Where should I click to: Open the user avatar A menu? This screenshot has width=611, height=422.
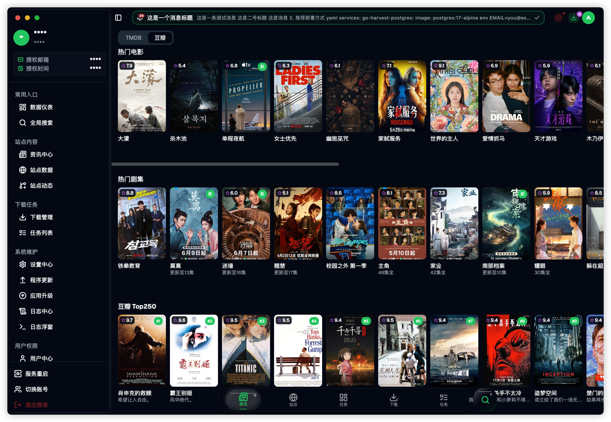coord(588,18)
